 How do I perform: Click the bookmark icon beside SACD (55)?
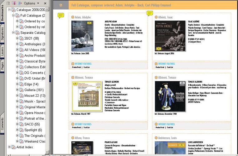(x=22, y=124)
